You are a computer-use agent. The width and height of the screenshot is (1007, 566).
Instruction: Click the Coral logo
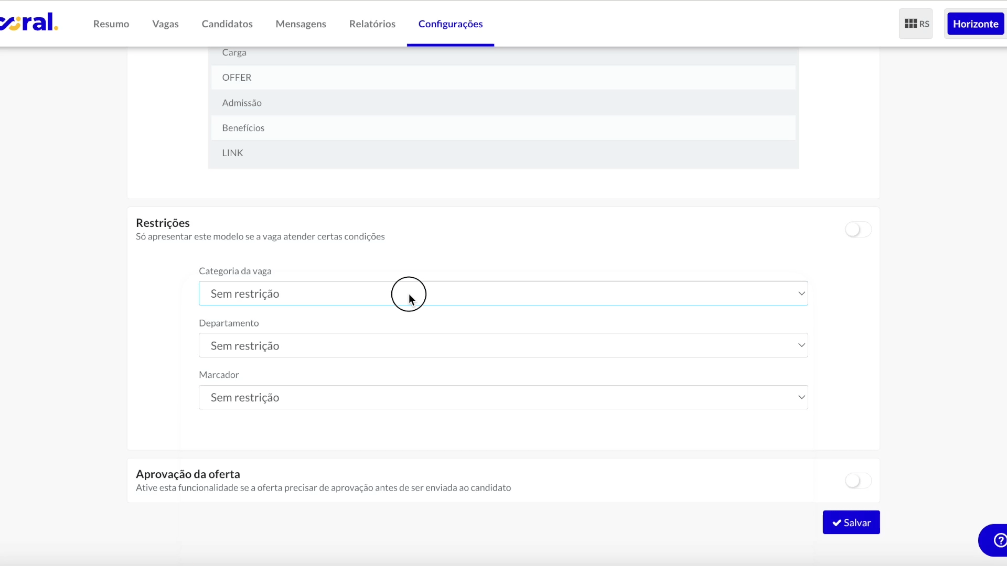tap(29, 23)
